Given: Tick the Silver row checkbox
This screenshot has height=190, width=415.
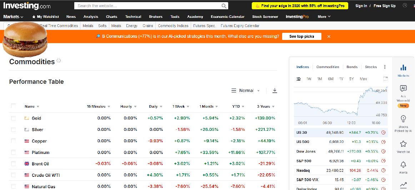Looking at the screenshot, I should [x=13, y=129].
